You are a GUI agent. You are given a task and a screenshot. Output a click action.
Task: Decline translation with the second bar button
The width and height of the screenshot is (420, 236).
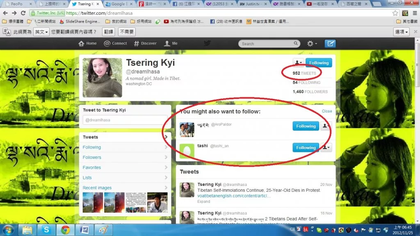point(127,32)
